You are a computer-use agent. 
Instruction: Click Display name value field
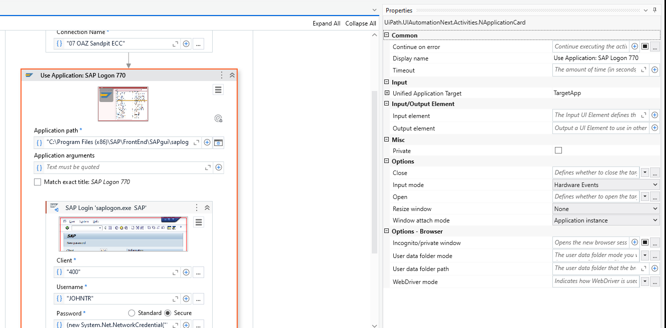tap(606, 58)
